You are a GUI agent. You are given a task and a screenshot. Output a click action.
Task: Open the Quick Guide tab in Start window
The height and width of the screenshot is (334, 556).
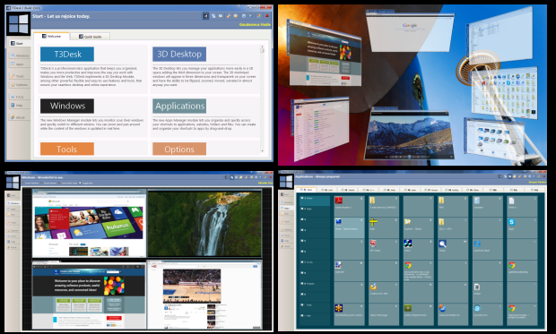[90, 37]
